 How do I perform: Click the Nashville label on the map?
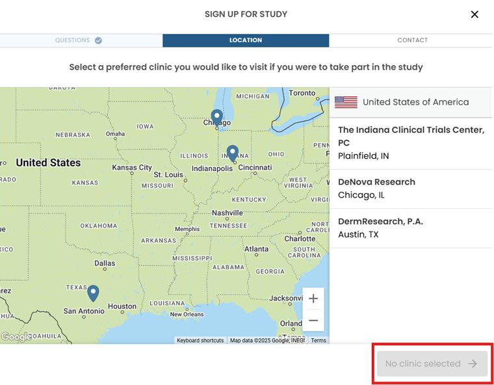coord(227,213)
